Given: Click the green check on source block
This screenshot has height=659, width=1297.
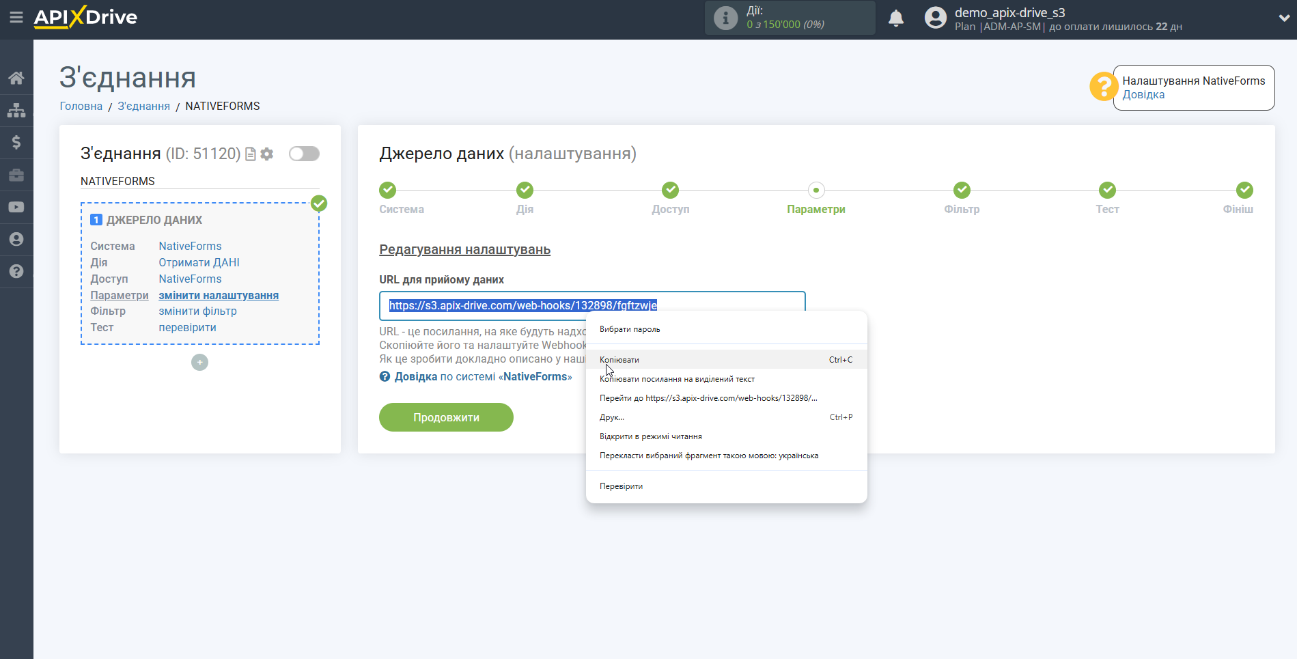Looking at the screenshot, I should point(319,204).
